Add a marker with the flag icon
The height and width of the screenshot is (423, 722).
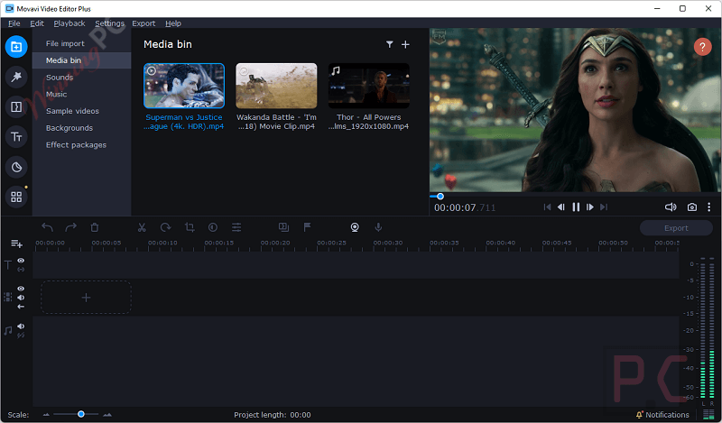tap(307, 227)
